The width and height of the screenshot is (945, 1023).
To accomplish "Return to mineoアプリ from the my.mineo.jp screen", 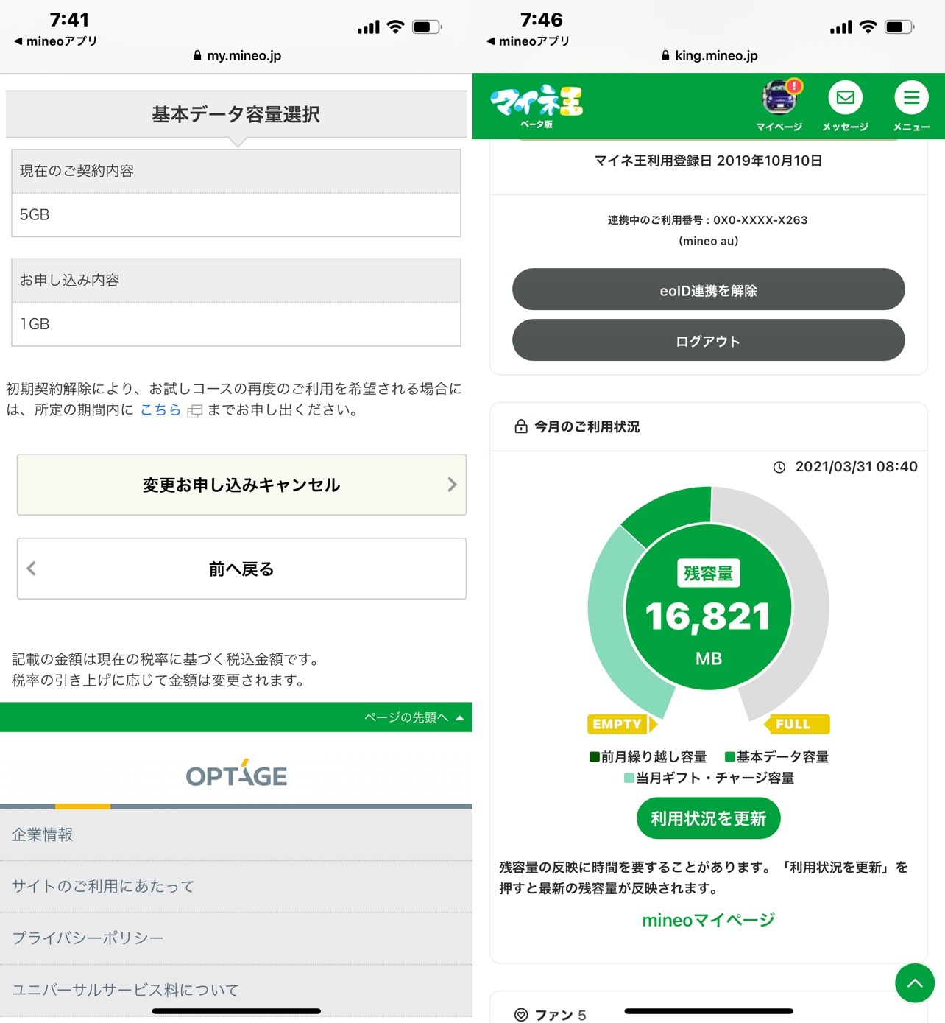I will 56,41.
